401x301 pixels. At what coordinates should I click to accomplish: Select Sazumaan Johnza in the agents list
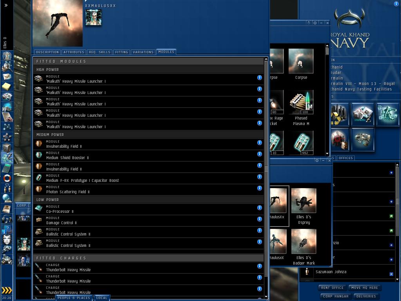(x=348, y=272)
